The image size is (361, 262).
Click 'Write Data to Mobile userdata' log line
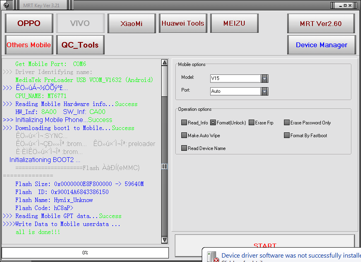click(61, 224)
